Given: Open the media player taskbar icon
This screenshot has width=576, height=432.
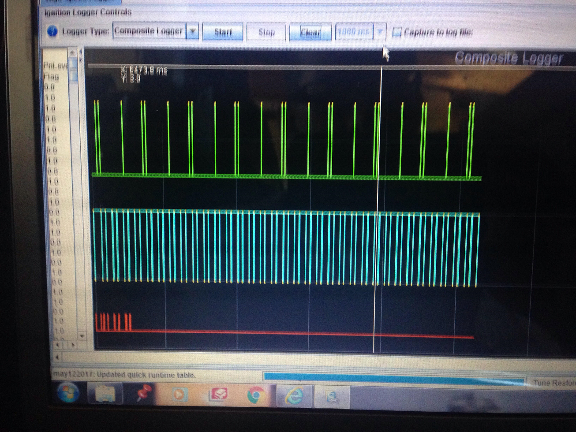Looking at the screenshot, I should [x=179, y=394].
